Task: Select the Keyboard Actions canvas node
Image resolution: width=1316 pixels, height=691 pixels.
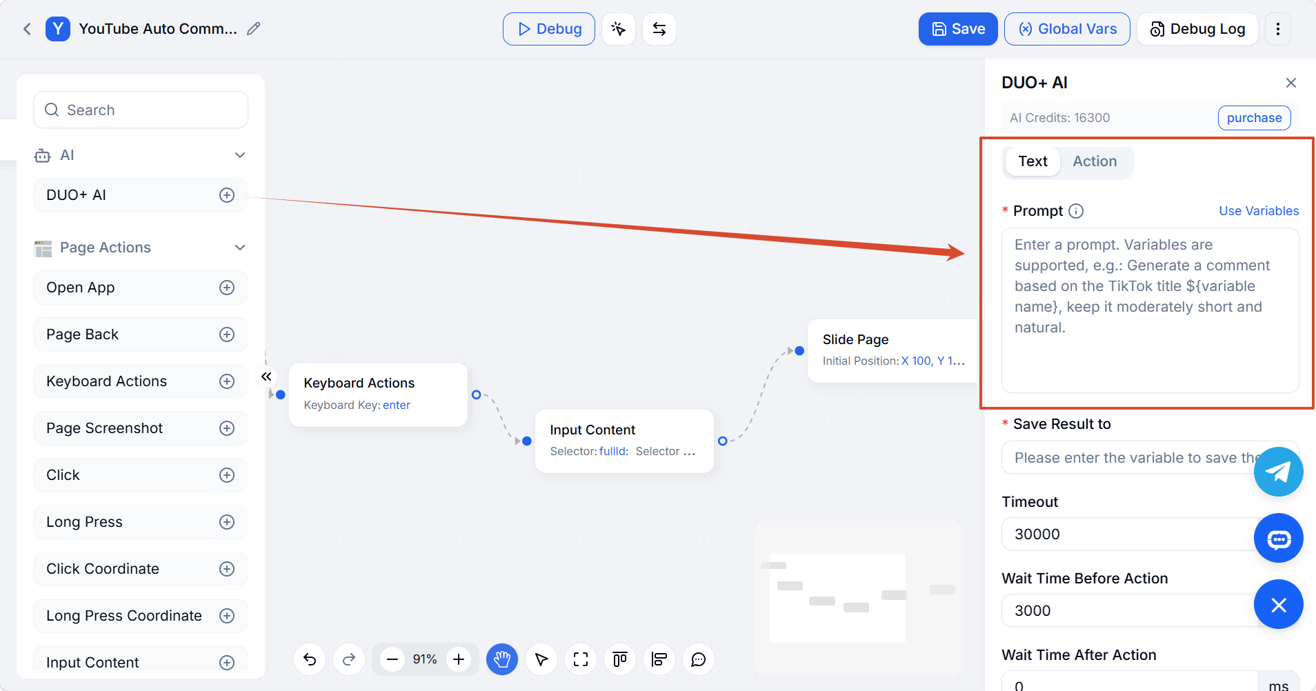Action: coord(378,394)
